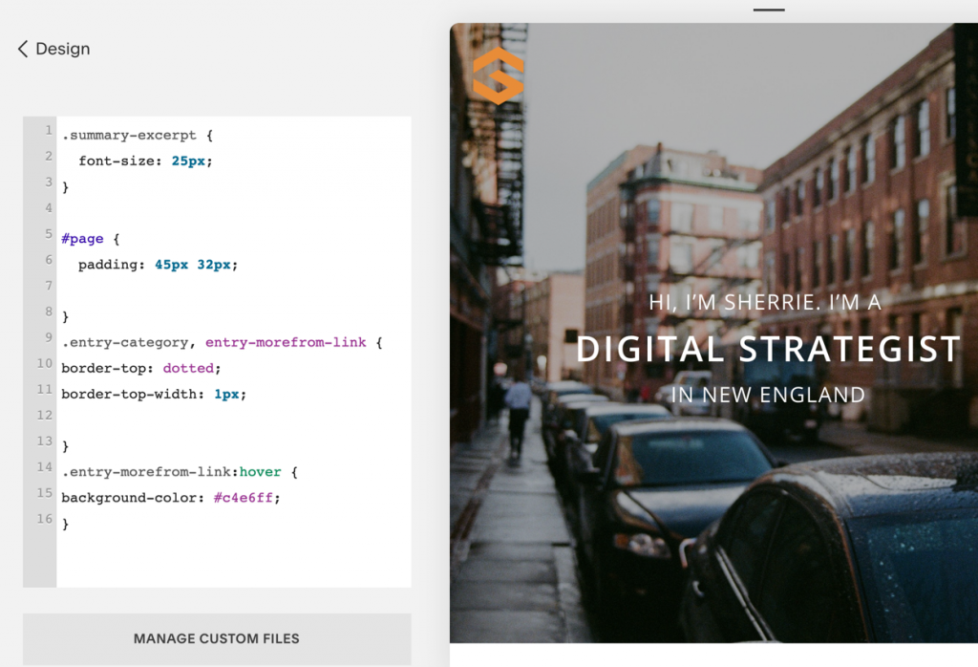The width and height of the screenshot is (978, 667).
Task: Click the IN NEW ENGLAND subtitle text
Action: coord(768,395)
